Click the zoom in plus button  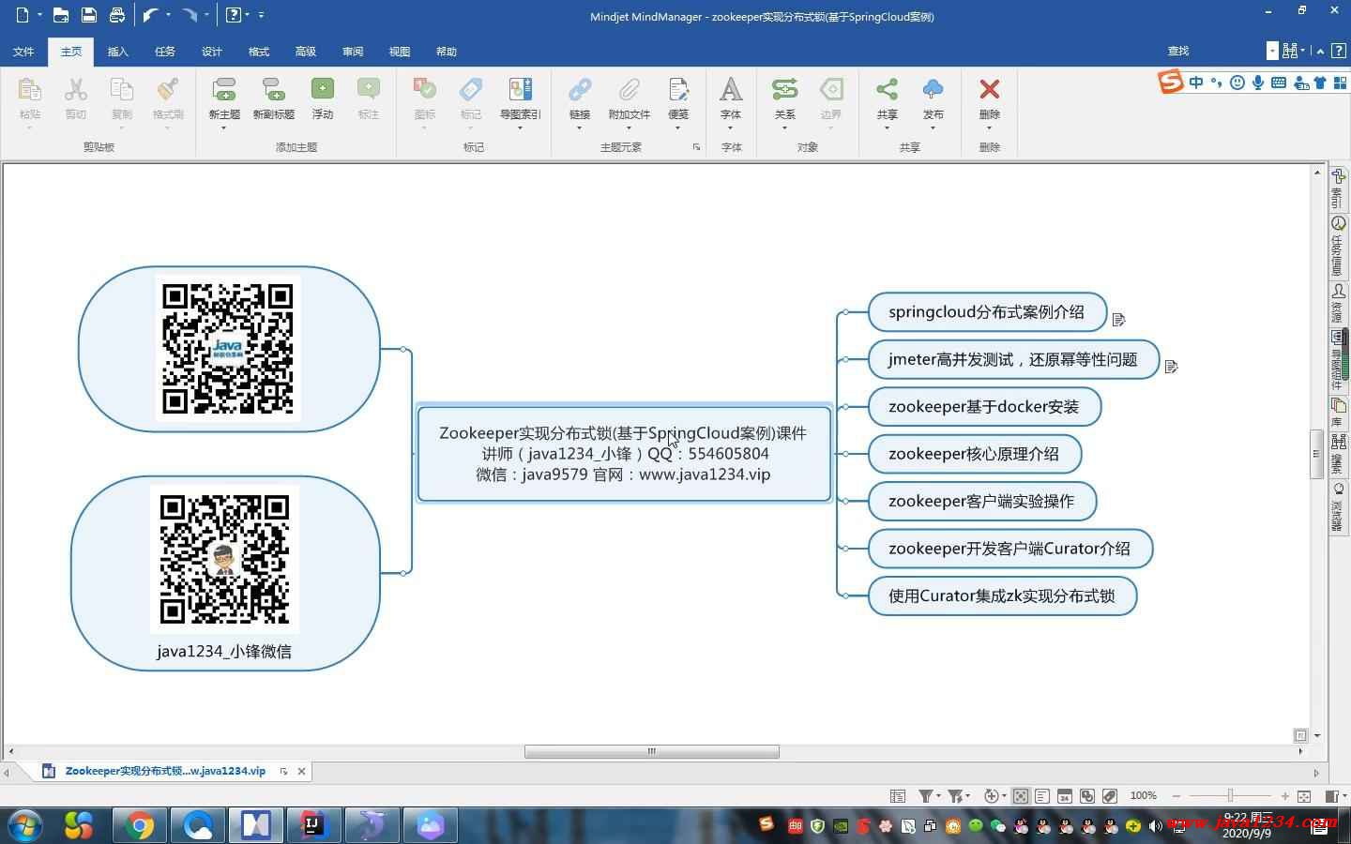tap(1284, 795)
